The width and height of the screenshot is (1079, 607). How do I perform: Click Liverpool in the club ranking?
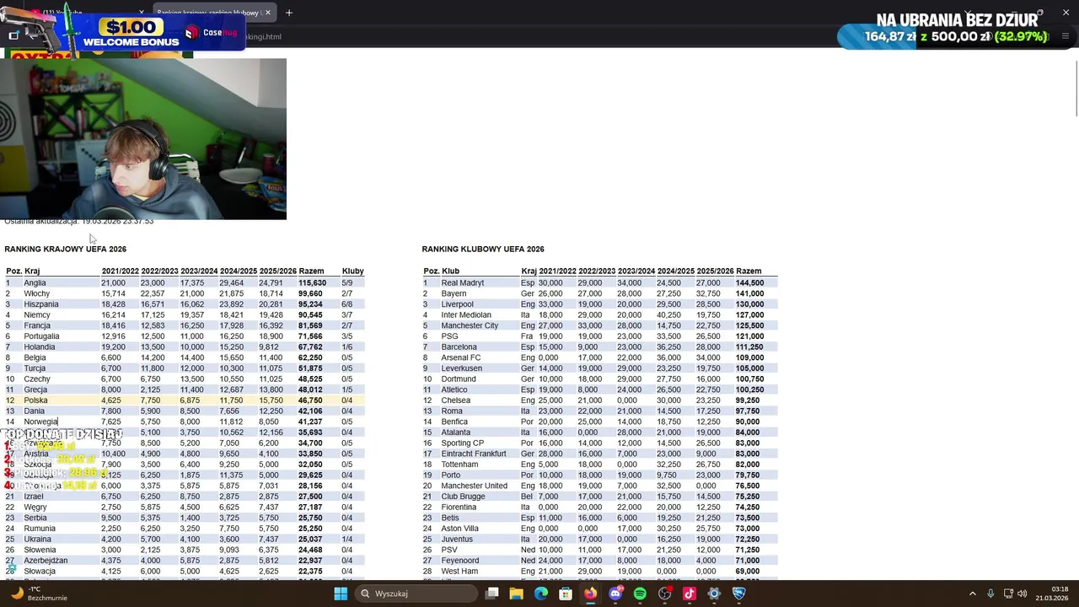tap(457, 304)
